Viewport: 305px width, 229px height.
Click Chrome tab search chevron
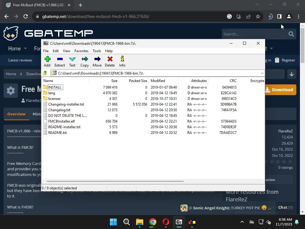tap(257, 4)
